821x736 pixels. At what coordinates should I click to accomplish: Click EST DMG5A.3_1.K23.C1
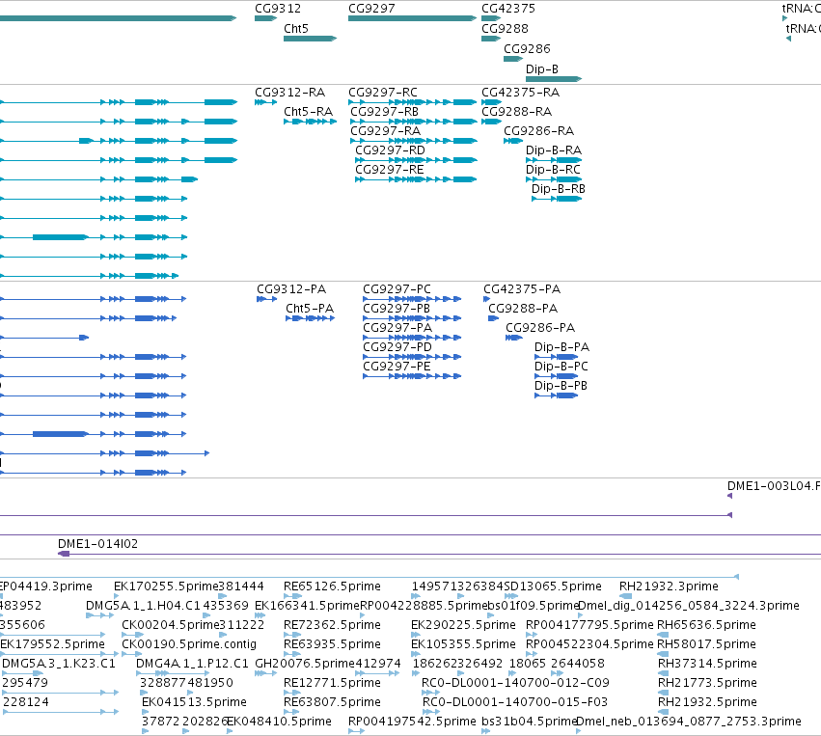(x=23, y=673)
